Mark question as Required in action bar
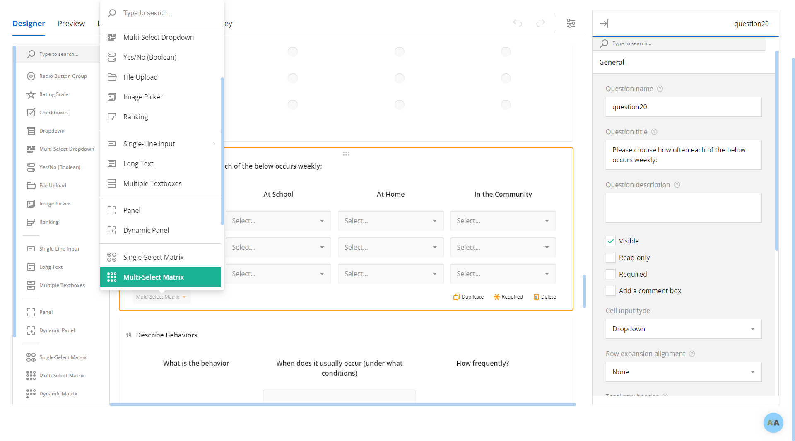Viewport: 795px width, 441px height. pyautogui.click(x=508, y=297)
